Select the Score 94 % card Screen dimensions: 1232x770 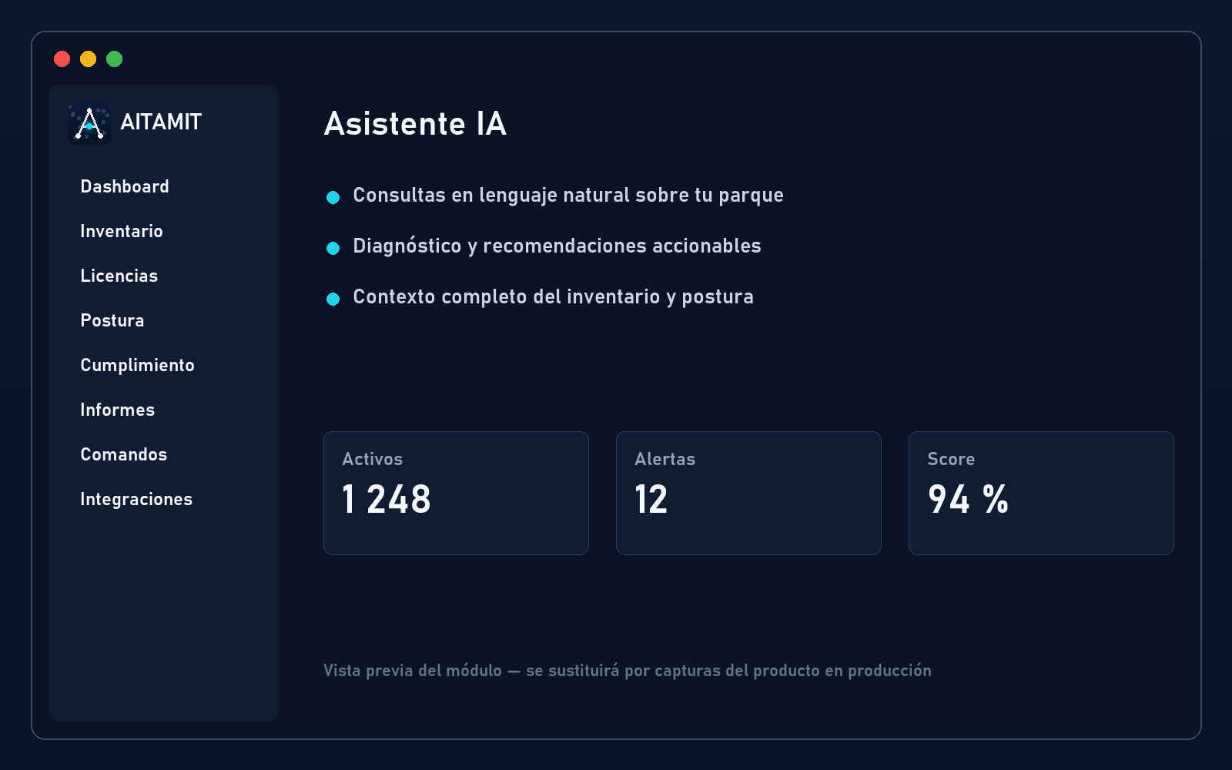click(x=1042, y=494)
